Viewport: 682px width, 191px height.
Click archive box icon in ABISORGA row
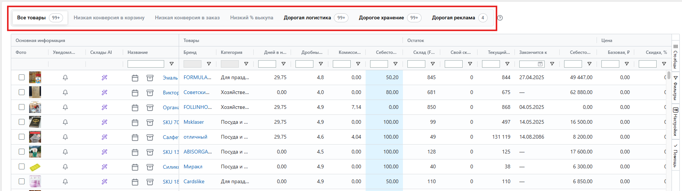[150, 152]
